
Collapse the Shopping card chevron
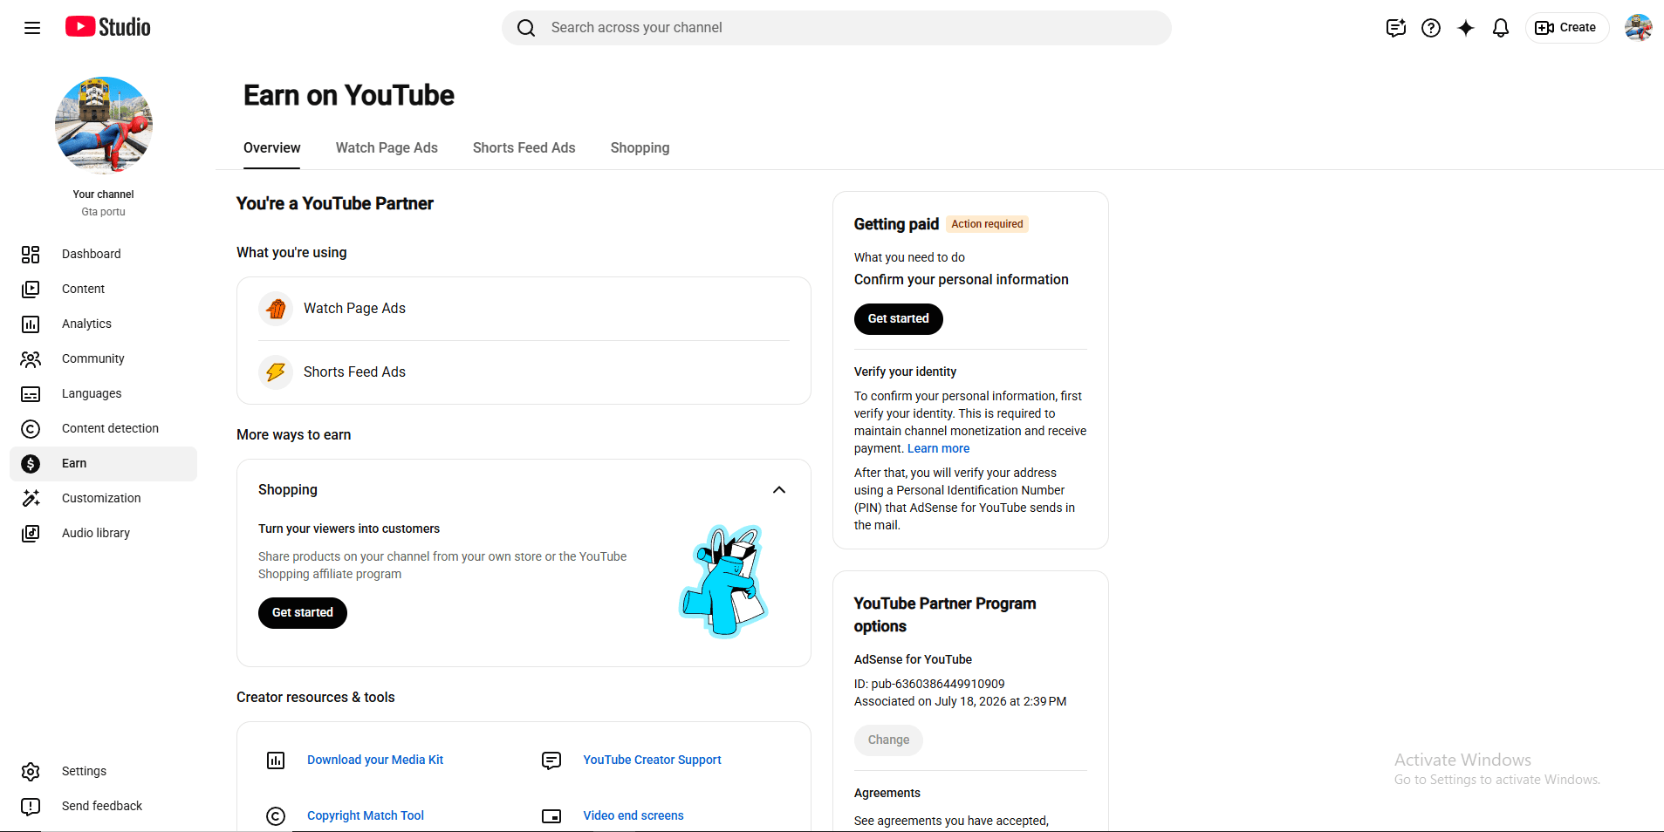coord(779,490)
